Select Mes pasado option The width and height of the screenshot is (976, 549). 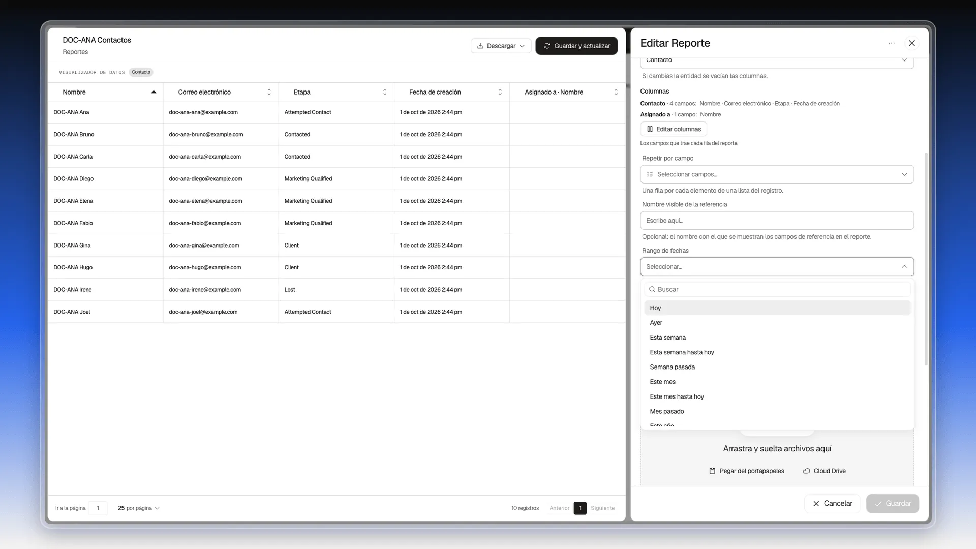pos(777,411)
